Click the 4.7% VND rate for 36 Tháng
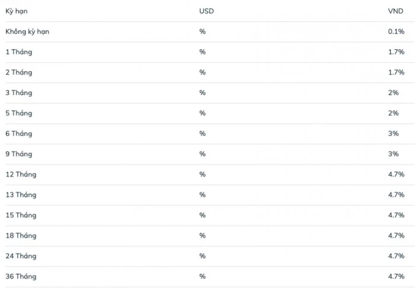 (396, 276)
